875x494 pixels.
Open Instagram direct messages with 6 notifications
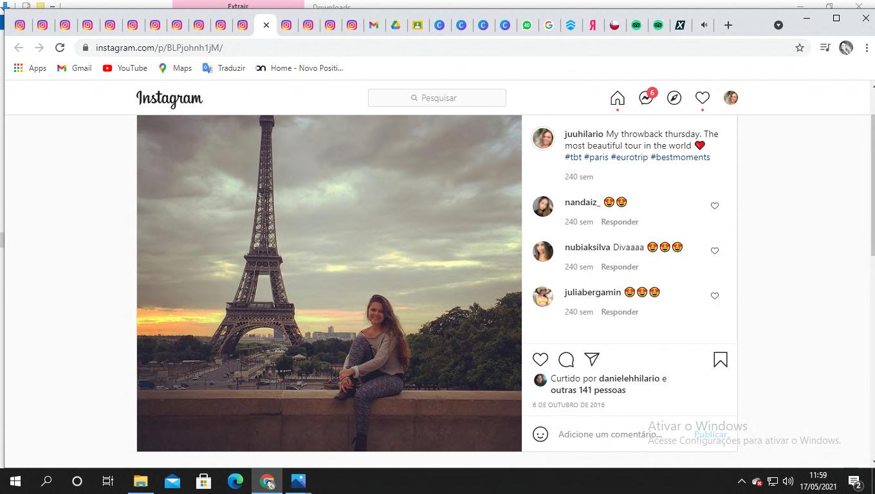click(x=647, y=97)
